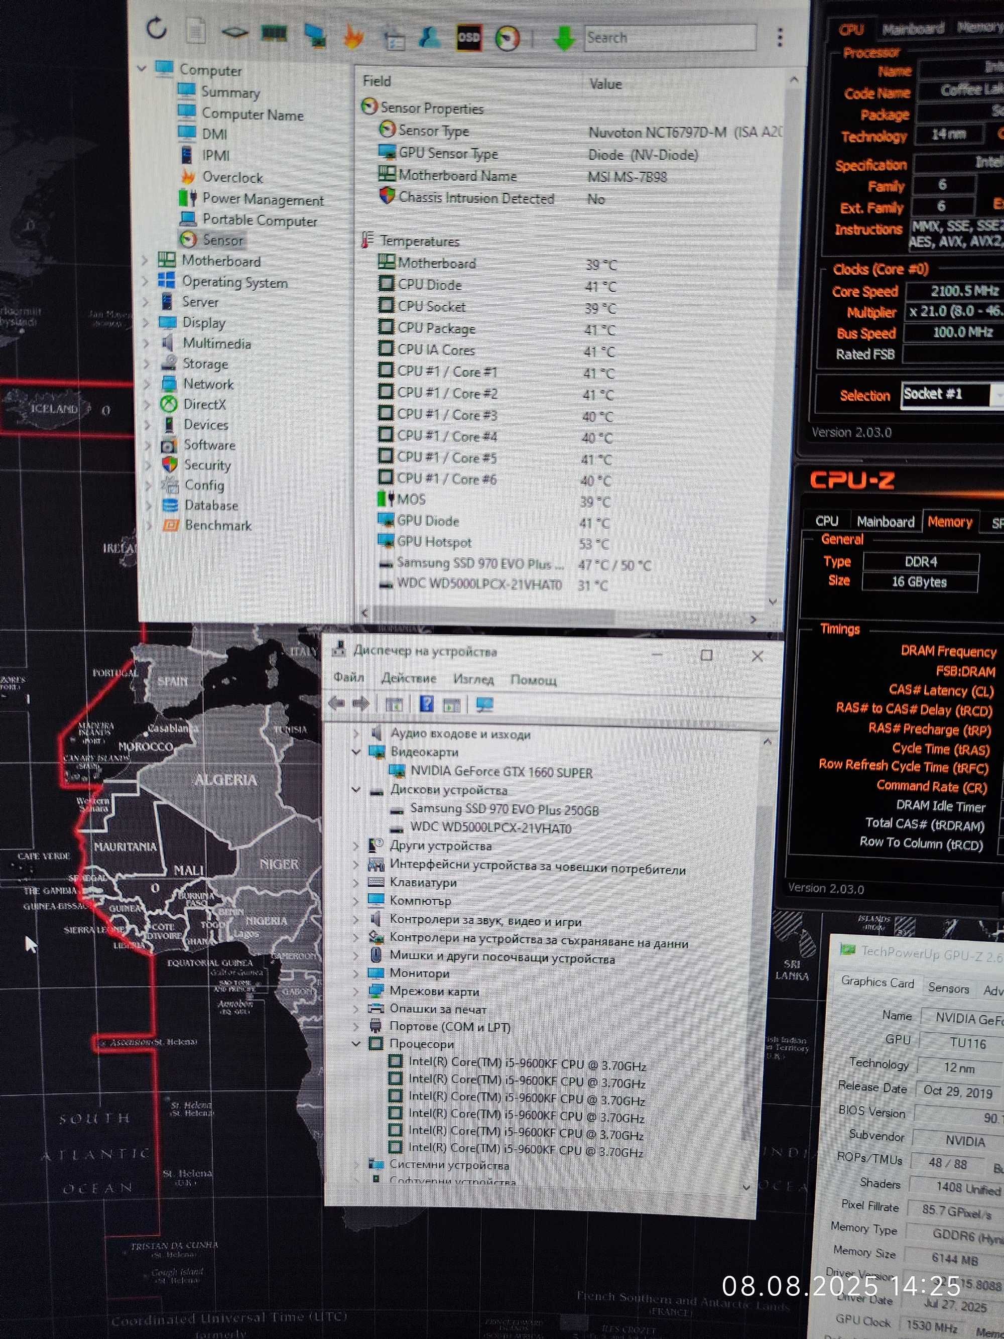Open the Изглед menu
This screenshot has height=1339, width=1004.
[x=473, y=679]
